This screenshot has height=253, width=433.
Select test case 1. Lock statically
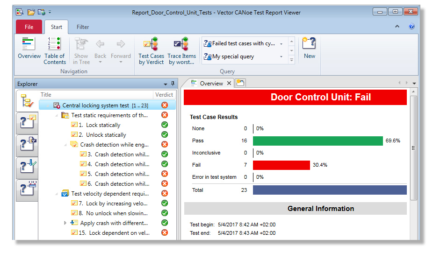100,125
